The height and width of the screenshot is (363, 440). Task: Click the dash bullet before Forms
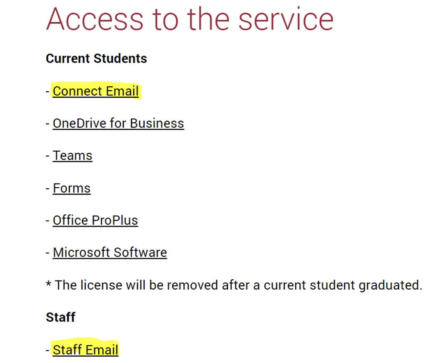(48, 189)
